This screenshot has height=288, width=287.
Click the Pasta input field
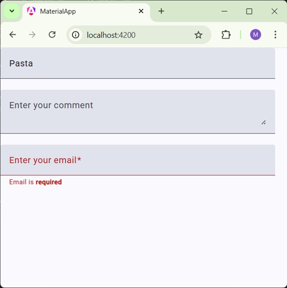click(x=138, y=63)
